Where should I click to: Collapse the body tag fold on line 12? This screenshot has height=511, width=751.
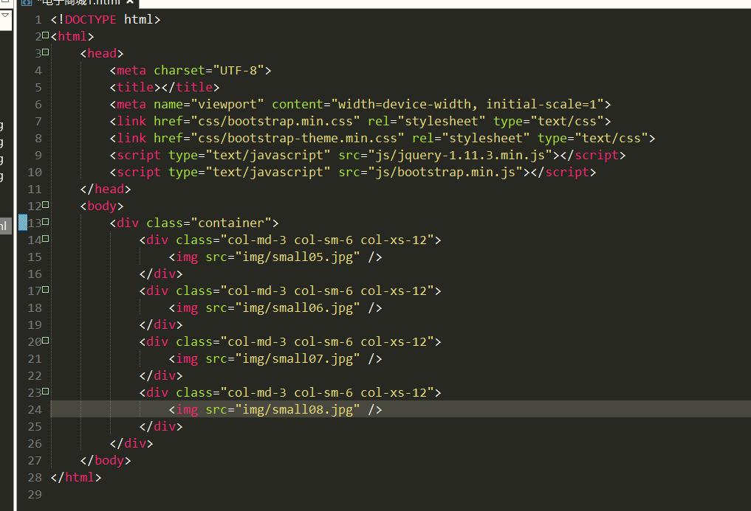(x=46, y=204)
